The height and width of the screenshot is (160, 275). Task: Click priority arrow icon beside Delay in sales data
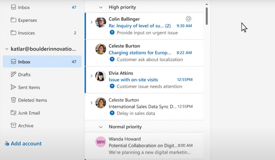tap(112, 113)
